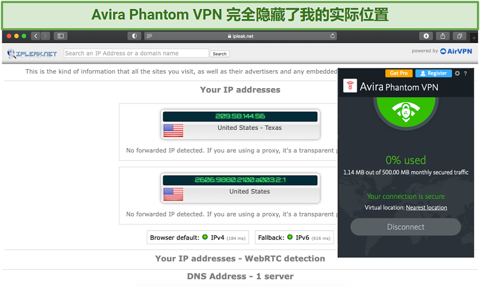This screenshot has height=287, width=480.
Task: Show all tabs overview icon
Action: coord(460,36)
